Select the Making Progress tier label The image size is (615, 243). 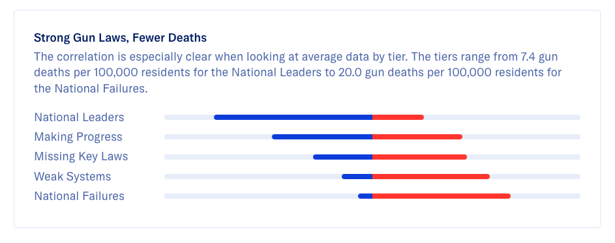pyautogui.click(x=78, y=137)
